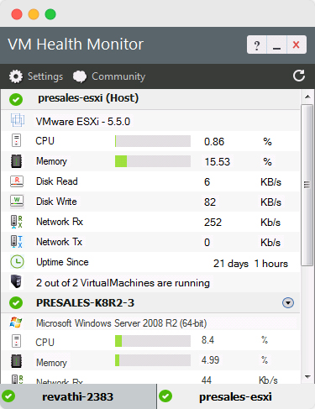Click the host Memory value 15.53
The width and height of the screenshot is (315, 409).
(x=218, y=162)
